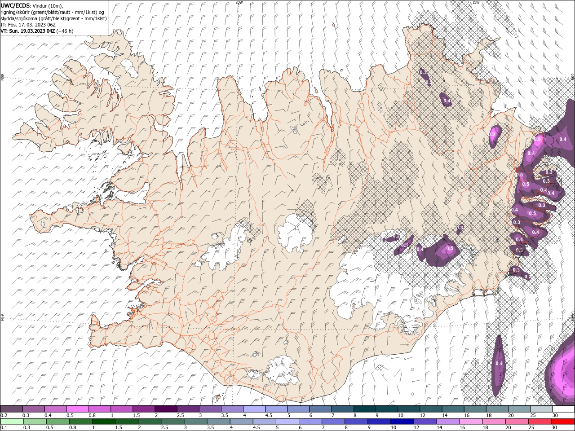
Task: Select the 'IT: Fös. 17. 03. 2023 06Z' line
Action: pyautogui.click(x=27, y=25)
